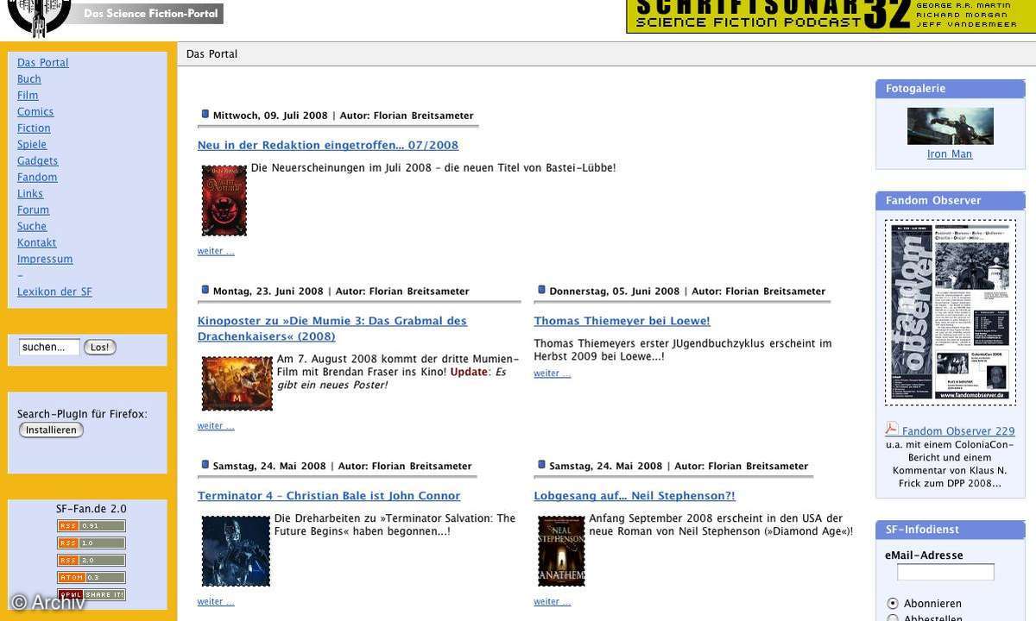This screenshot has width=1036, height=621.
Task: Open 'Kinoposter zu Die Mumie 3' headline
Action: coord(332,329)
